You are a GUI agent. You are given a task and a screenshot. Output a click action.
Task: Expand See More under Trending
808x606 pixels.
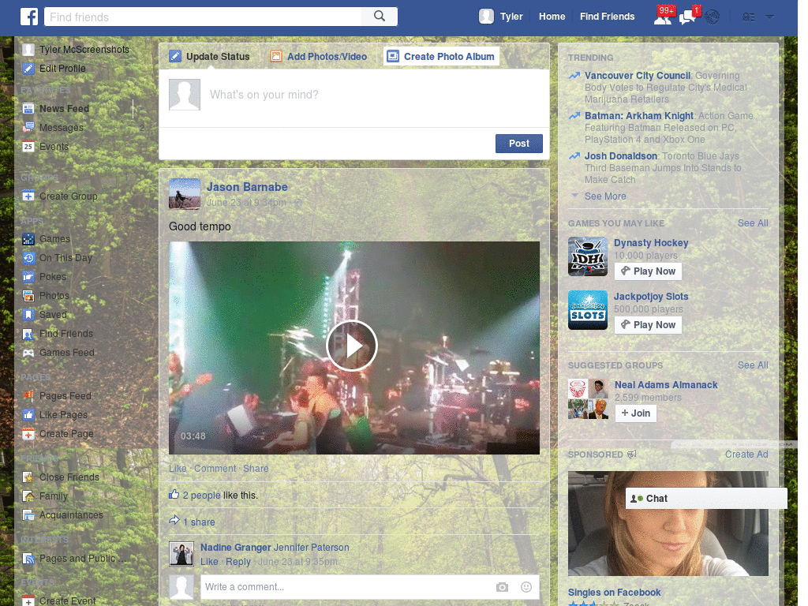(x=604, y=196)
